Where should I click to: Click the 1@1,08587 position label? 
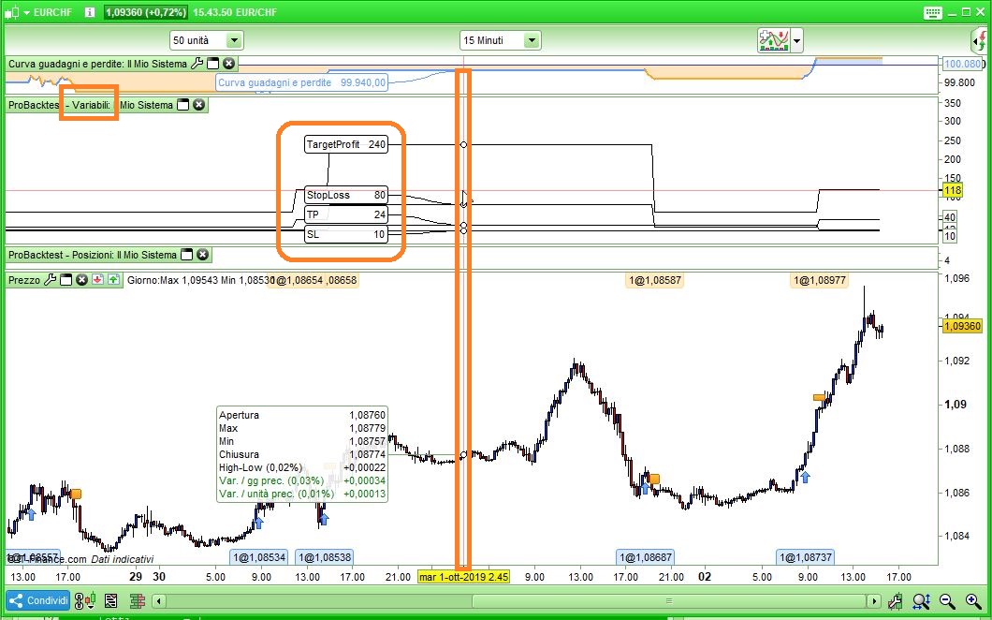point(655,280)
